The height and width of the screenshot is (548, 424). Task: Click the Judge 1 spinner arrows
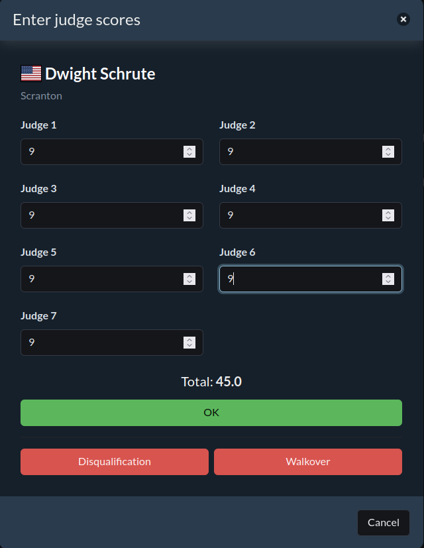click(x=189, y=152)
